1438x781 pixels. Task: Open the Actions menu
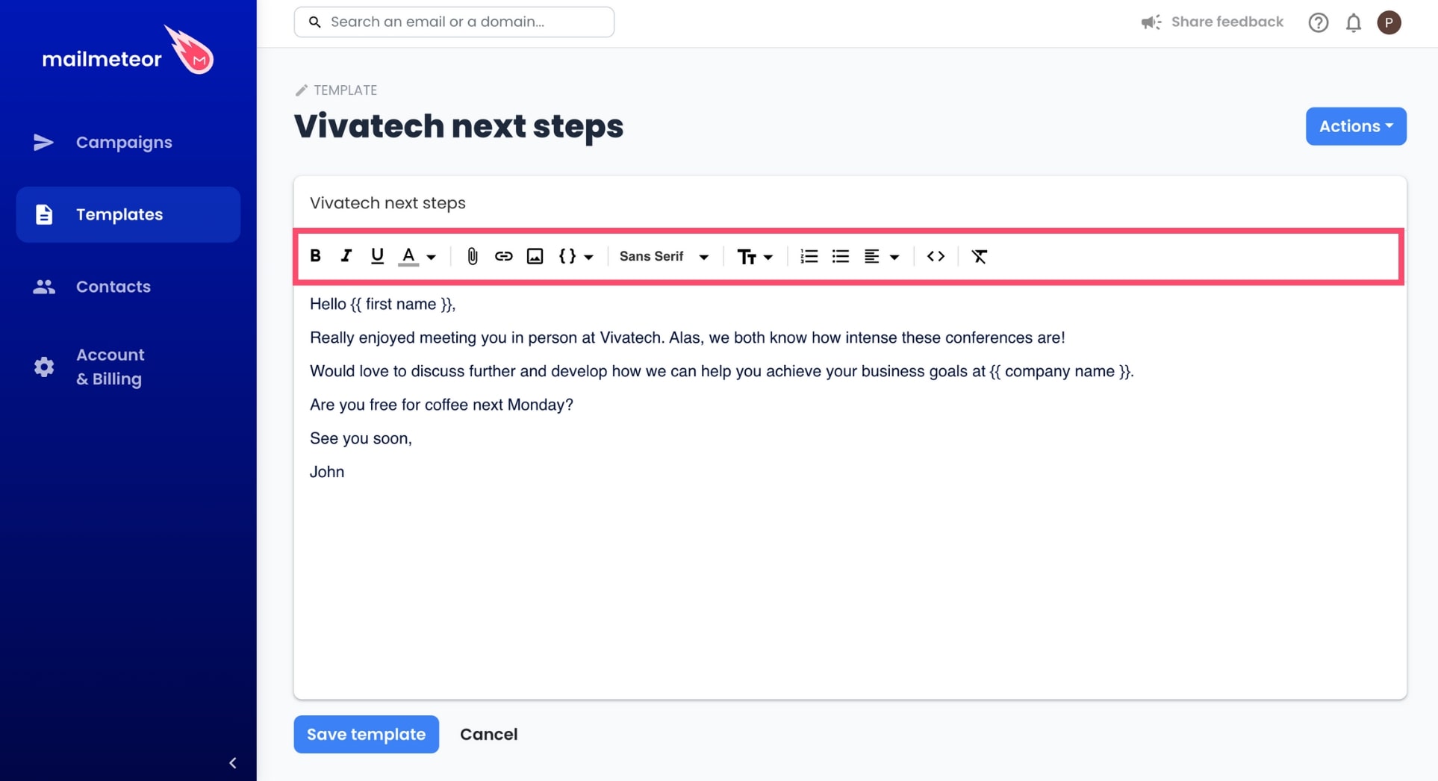point(1355,126)
